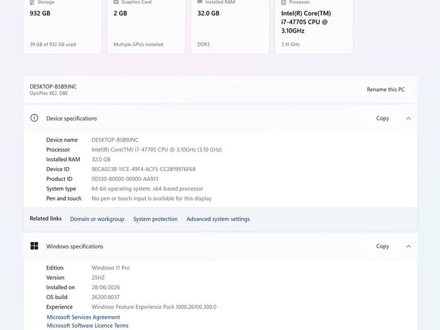Open Microsoft Services Agreement link
440x330 pixels.
pos(84,317)
